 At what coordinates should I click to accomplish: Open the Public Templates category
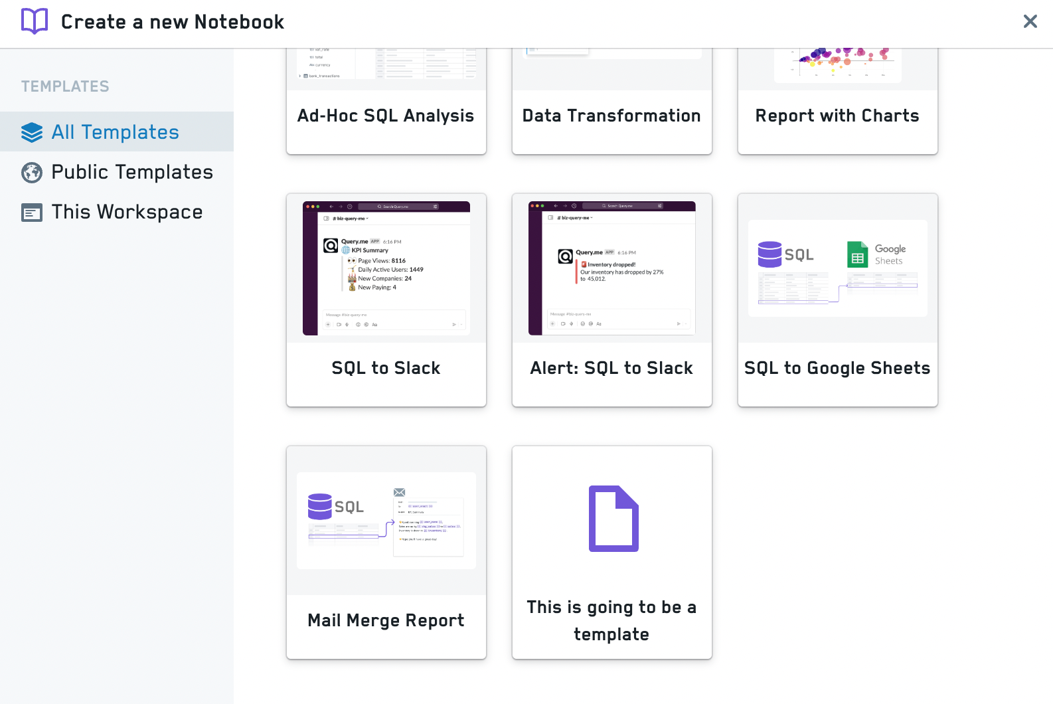[132, 172]
